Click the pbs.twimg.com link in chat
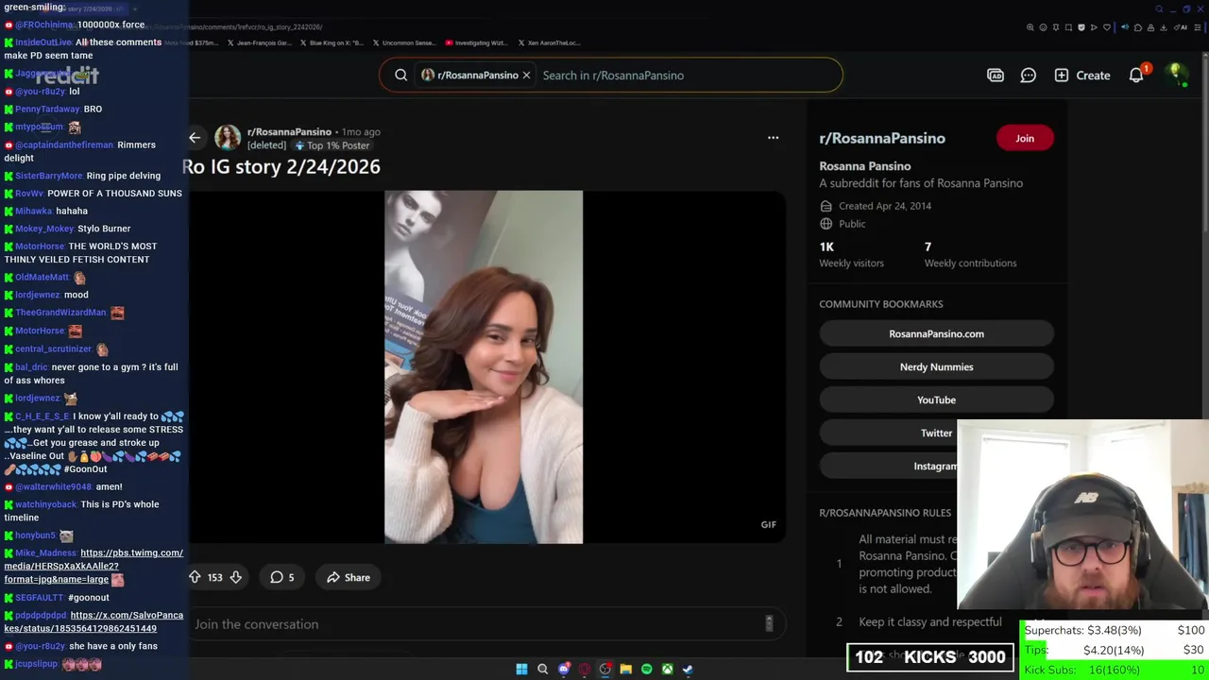1209x680 pixels. (94, 566)
